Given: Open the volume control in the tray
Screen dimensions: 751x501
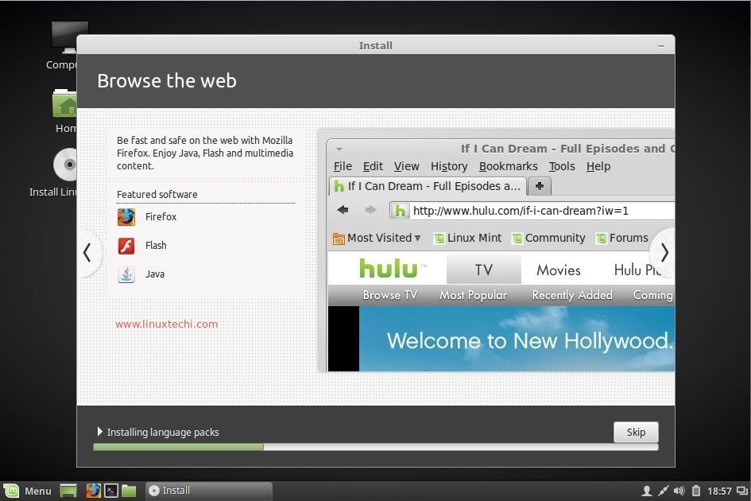Looking at the screenshot, I should pos(679,491).
